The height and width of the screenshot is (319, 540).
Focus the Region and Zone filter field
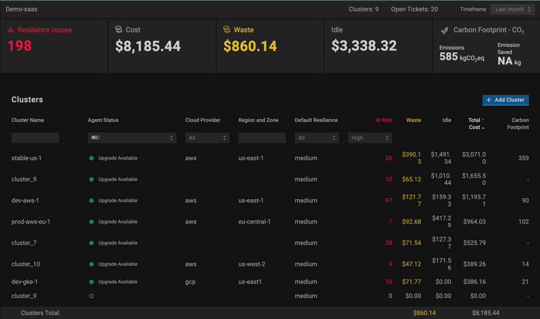click(x=262, y=138)
